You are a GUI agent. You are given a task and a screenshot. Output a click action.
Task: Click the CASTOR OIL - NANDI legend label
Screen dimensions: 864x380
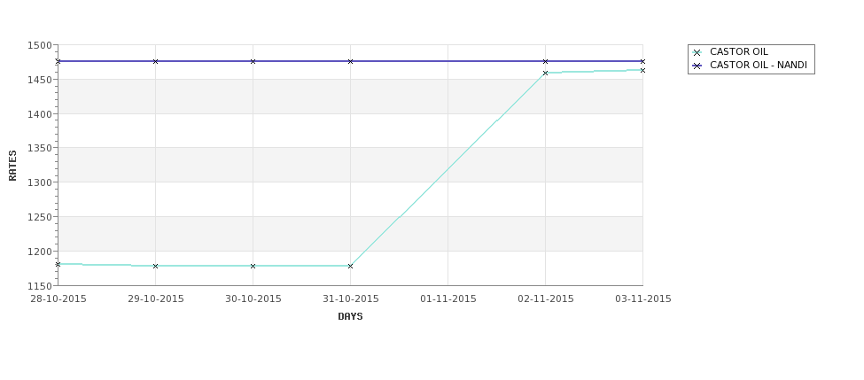coord(759,65)
